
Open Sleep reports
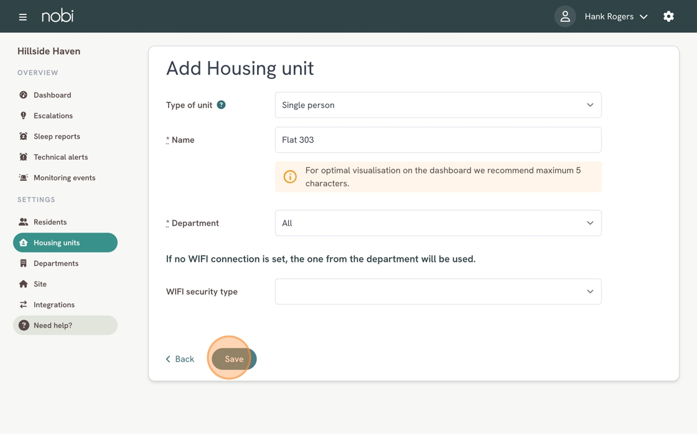pos(57,136)
